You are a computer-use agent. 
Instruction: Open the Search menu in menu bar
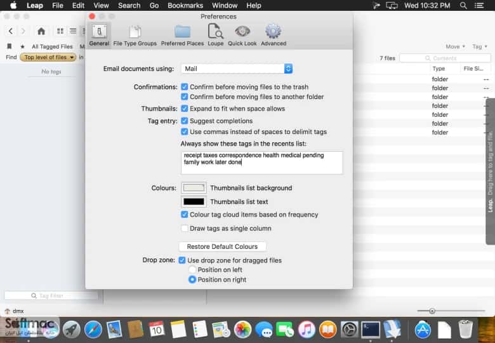click(129, 5)
